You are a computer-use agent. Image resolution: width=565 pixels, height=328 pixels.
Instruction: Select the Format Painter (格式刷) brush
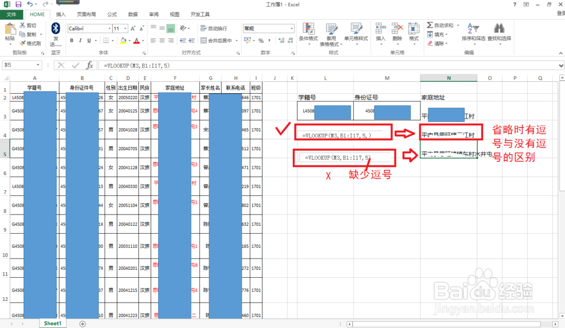coord(23,43)
